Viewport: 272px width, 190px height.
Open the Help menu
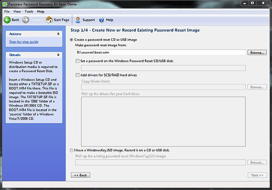pyautogui.click(x=41, y=11)
